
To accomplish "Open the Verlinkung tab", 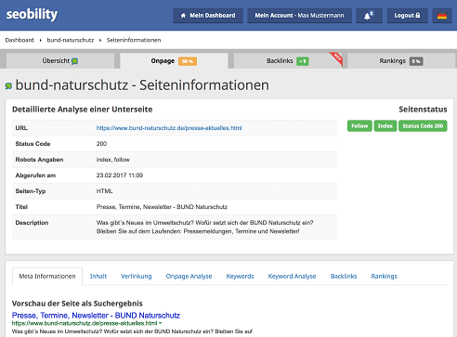I will pos(137,277).
